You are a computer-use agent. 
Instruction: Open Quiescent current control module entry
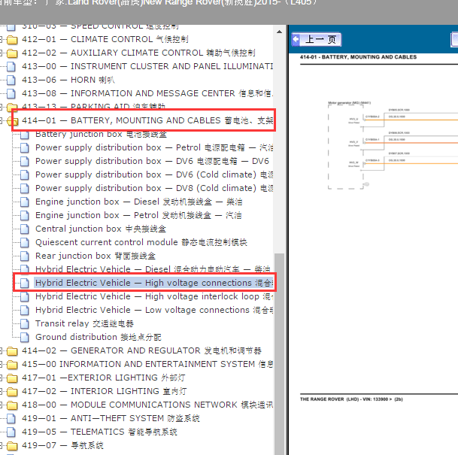141,242
